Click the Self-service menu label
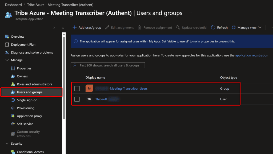 tap(25, 124)
